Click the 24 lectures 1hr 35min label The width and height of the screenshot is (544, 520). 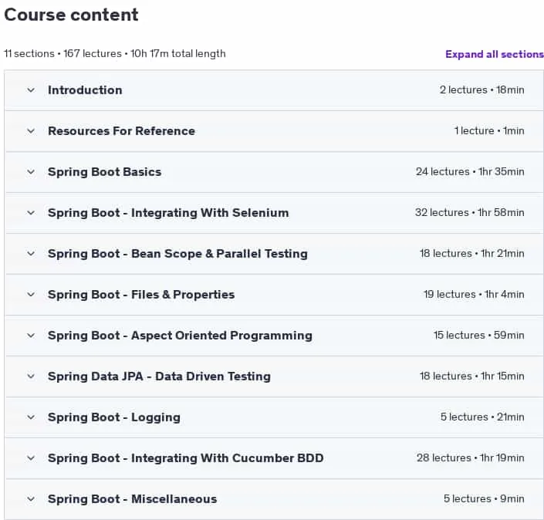pyautogui.click(x=470, y=172)
